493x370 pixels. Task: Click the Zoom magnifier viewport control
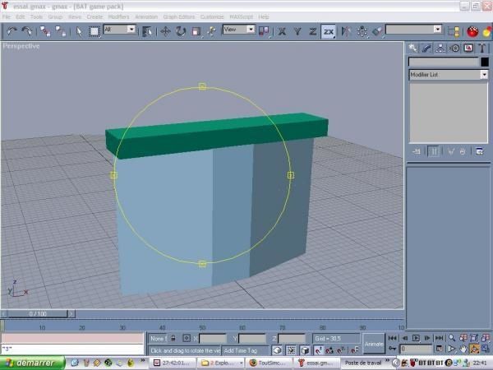coord(452,338)
